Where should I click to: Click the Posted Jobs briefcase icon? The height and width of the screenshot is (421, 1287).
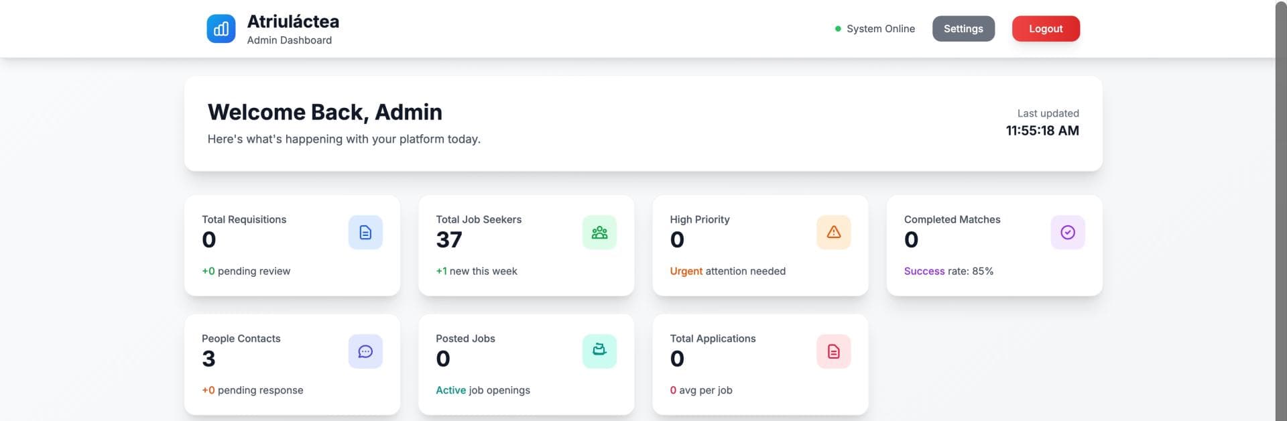click(599, 351)
